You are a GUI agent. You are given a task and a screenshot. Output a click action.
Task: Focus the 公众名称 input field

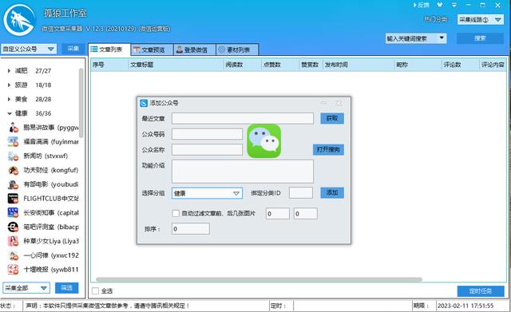[207, 150]
